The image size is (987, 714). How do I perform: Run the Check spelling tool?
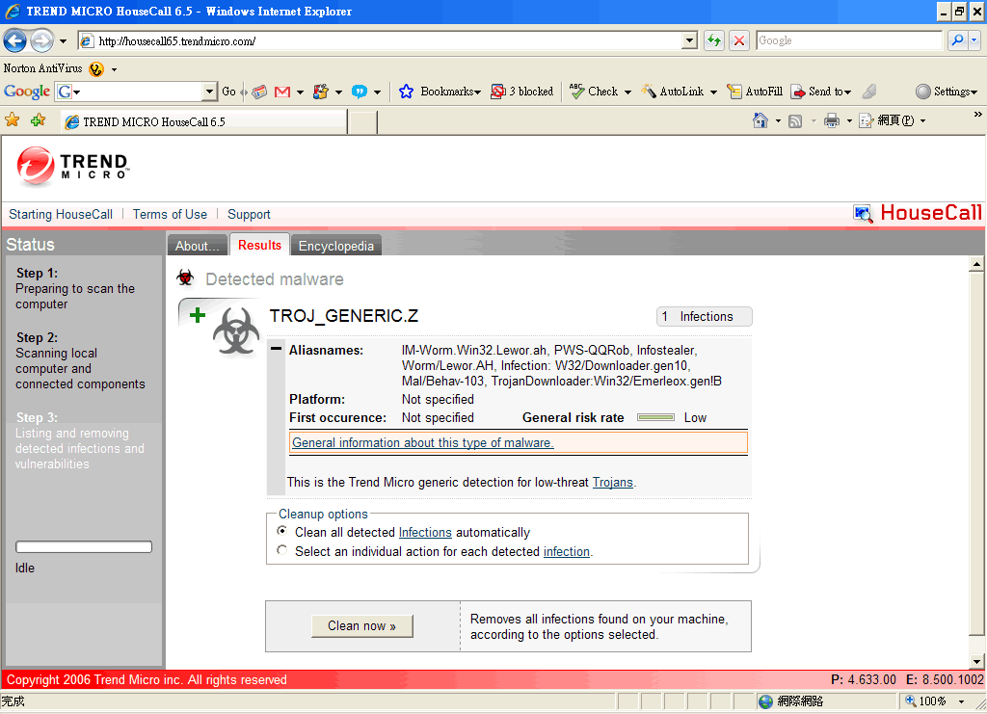pos(594,92)
